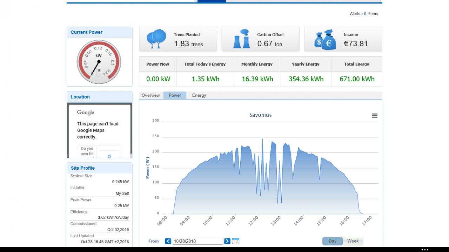Click the Peak Power value 0.25 kW

pyautogui.click(x=121, y=206)
